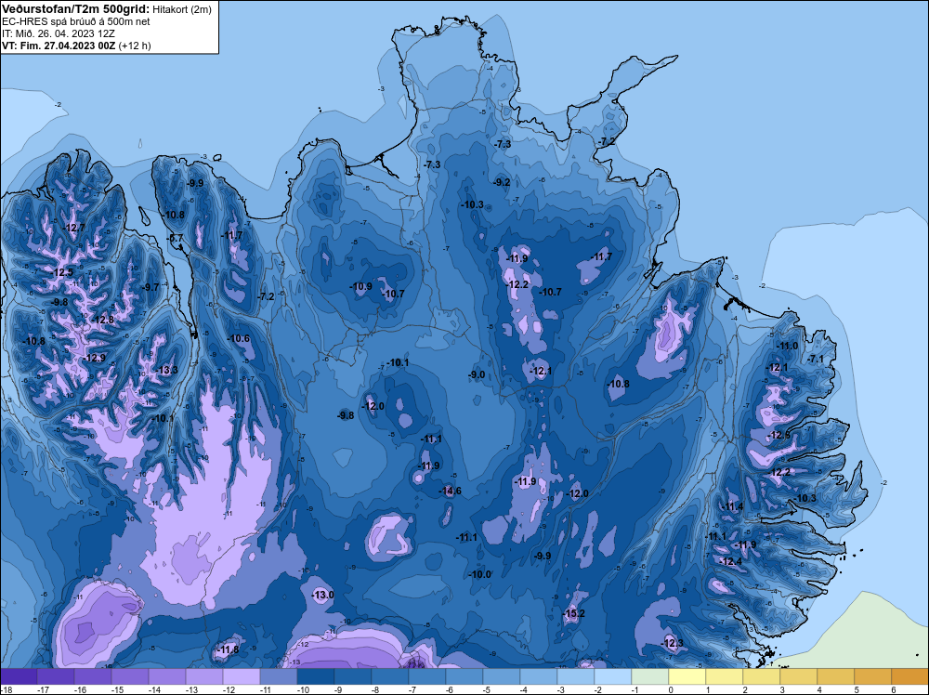Click the legend swatch between 5 and 6
The height and width of the screenshot is (695, 929).
tap(872, 676)
